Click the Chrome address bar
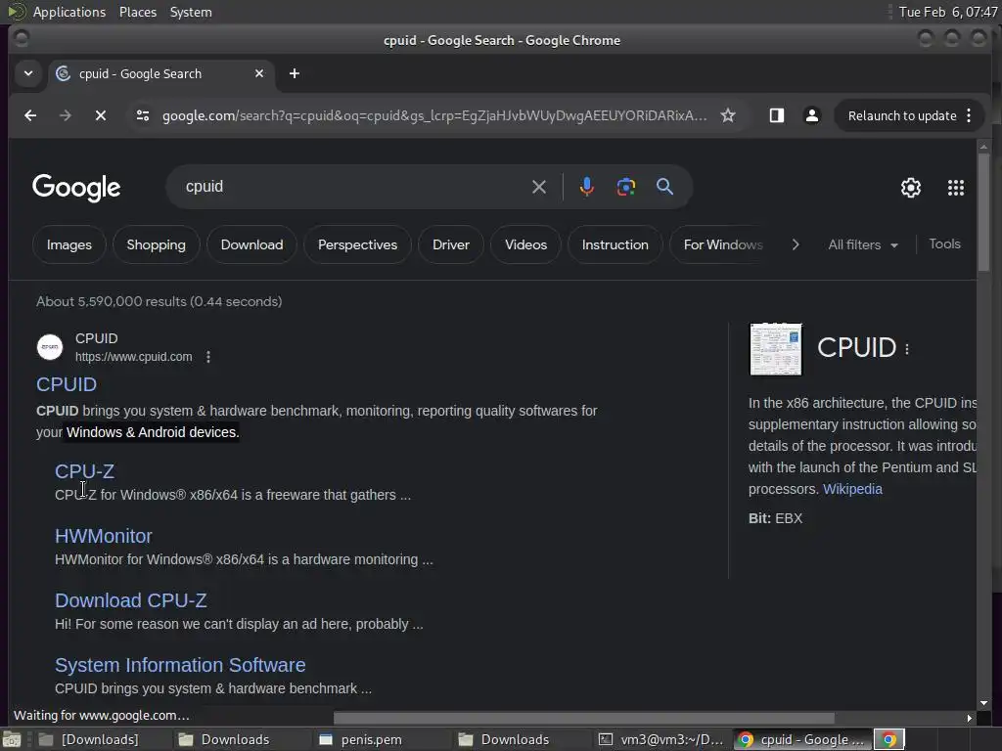The image size is (1002, 751). point(434,115)
